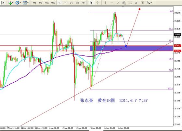Switch timeframe to D1
The height and width of the screenshot is (131, 182).
[x=71, y=3]
